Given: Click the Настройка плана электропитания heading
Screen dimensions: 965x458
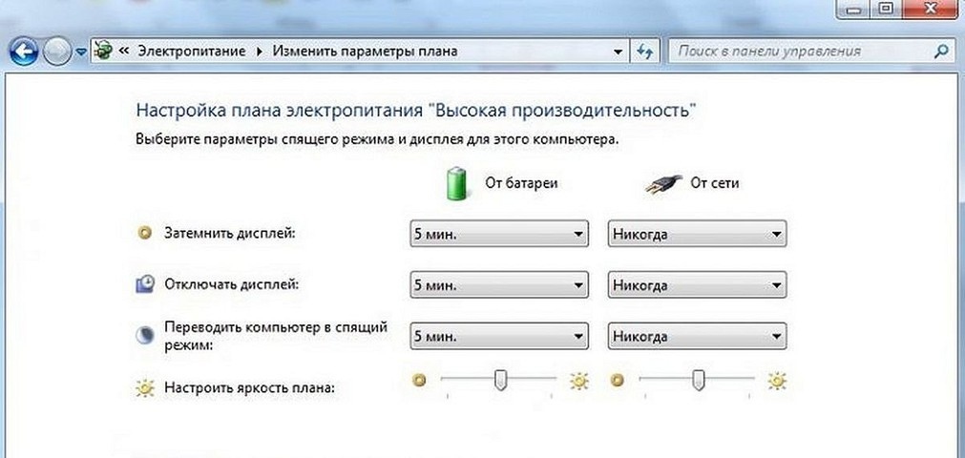Looking at the screenshot, I should [416, 111].
